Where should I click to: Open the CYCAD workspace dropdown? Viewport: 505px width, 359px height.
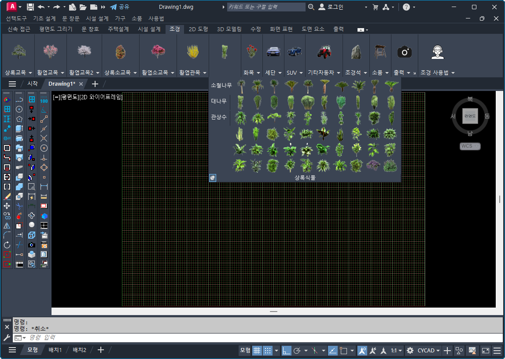click(x=429, y=350)
